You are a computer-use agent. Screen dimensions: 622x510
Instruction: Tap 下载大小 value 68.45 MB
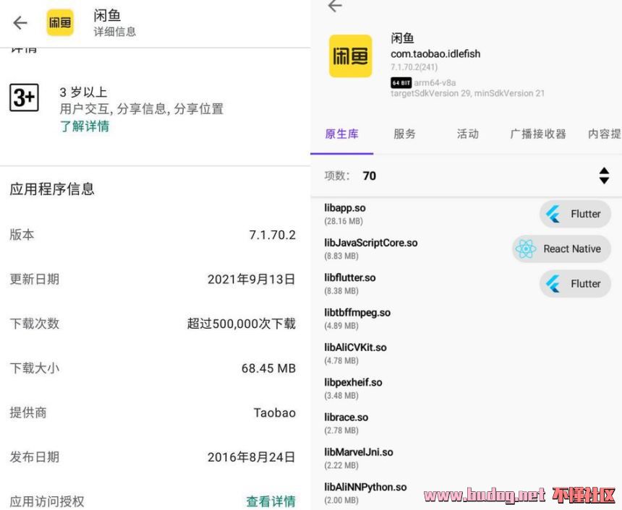pyautogui.click(x=268, y=368)
